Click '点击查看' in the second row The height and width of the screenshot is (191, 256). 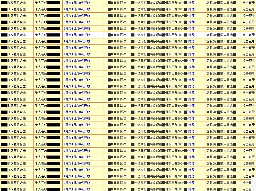click(248, 9)
